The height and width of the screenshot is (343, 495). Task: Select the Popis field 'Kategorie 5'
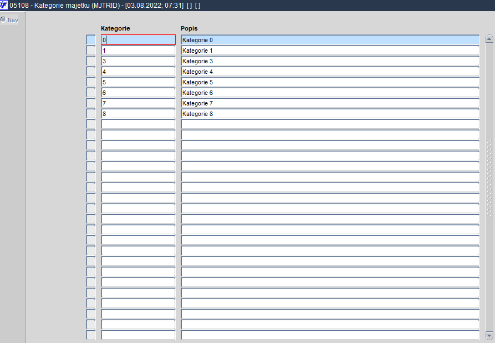[330, 82]
